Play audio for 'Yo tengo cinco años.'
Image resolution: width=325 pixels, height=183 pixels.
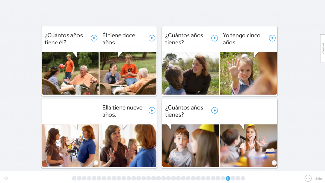[272, 38]
